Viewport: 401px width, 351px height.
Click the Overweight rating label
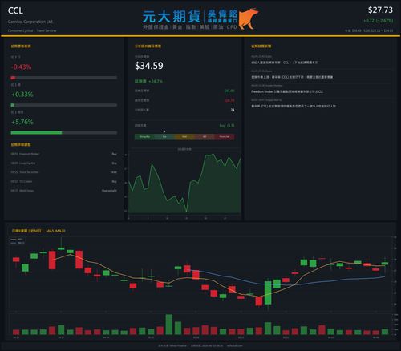pyautogui.click(x=109, y=191)
